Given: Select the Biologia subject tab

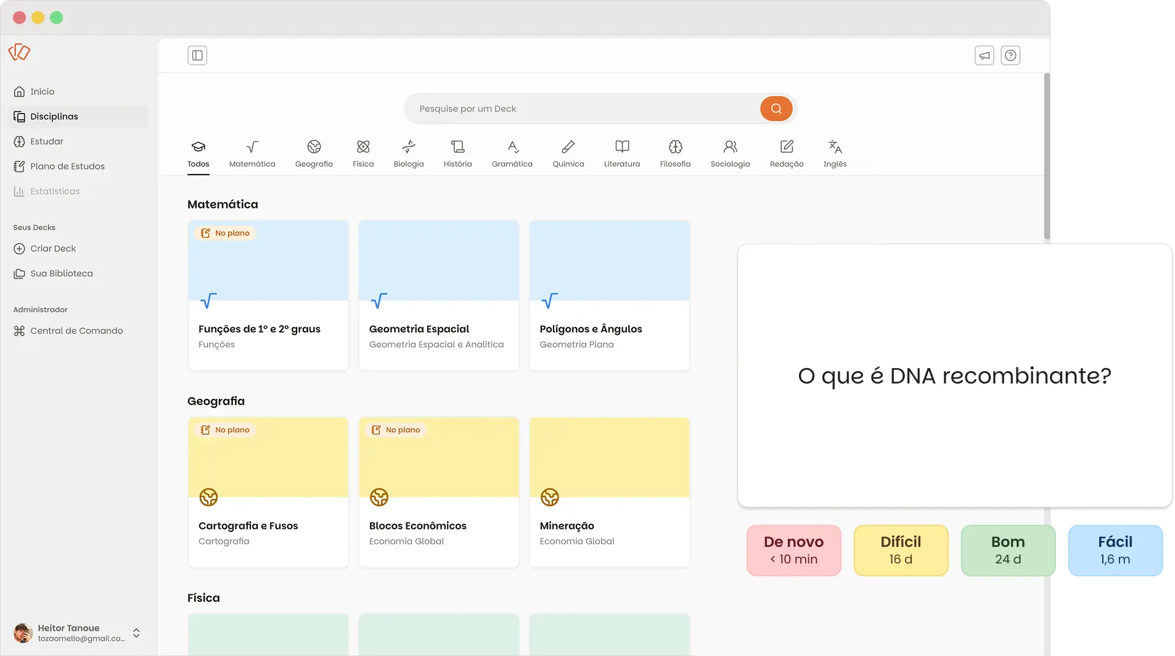Looking at the screenshot, I should (x=409, y=154).
